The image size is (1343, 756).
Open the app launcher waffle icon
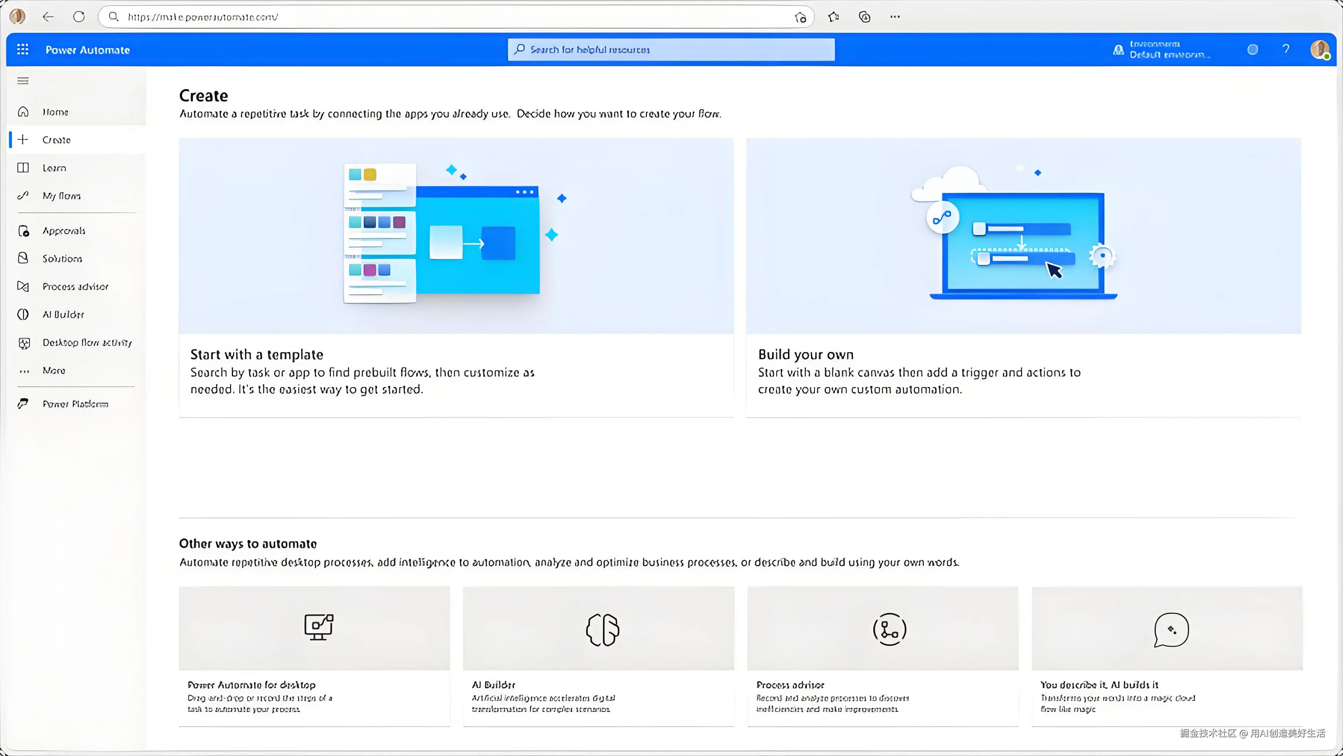(22, 50)
